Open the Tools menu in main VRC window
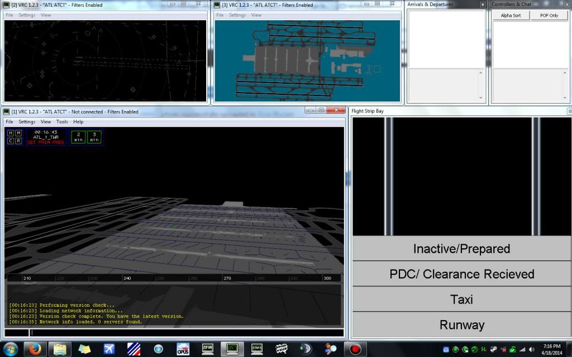Screen dimensions: 572x357 (x=61, y=121)
